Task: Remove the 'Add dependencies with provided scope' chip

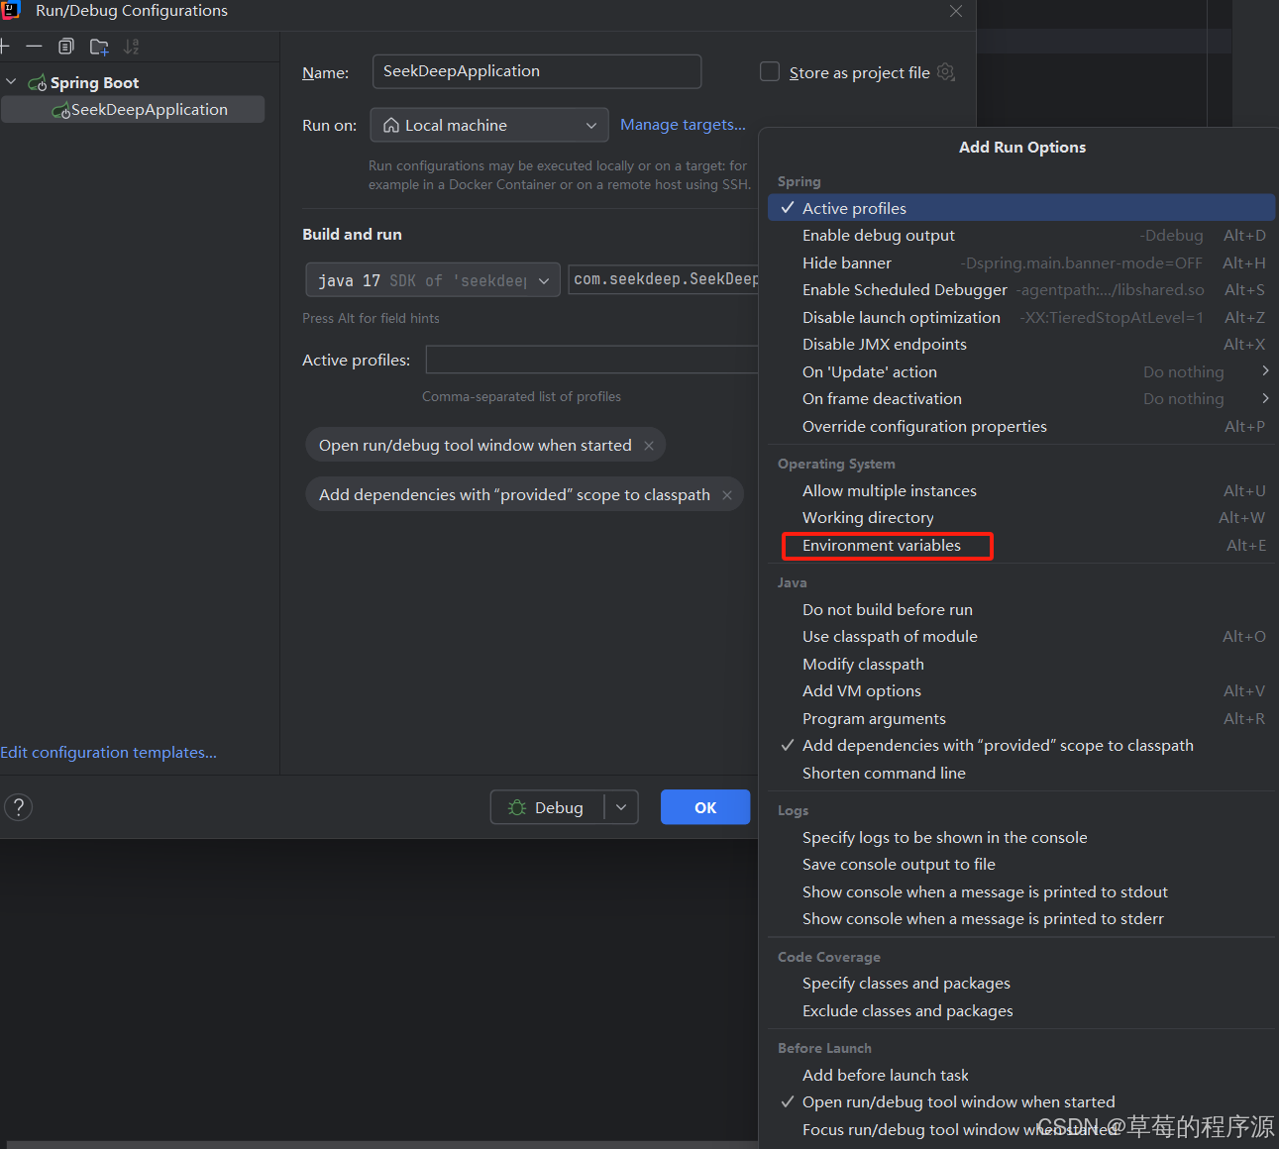Action: (727, 495)
